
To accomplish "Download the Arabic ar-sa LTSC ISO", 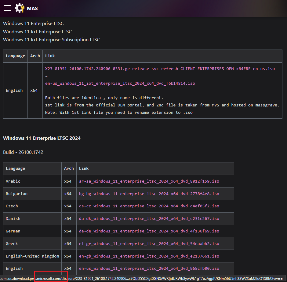I will tap(149, 181).
